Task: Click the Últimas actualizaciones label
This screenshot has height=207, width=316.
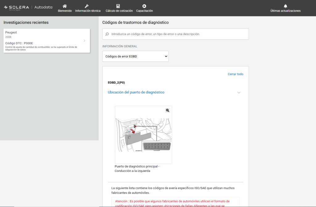Action: (285, 11)
